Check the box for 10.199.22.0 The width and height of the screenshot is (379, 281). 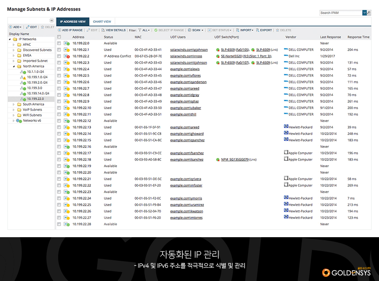point(59,43)
